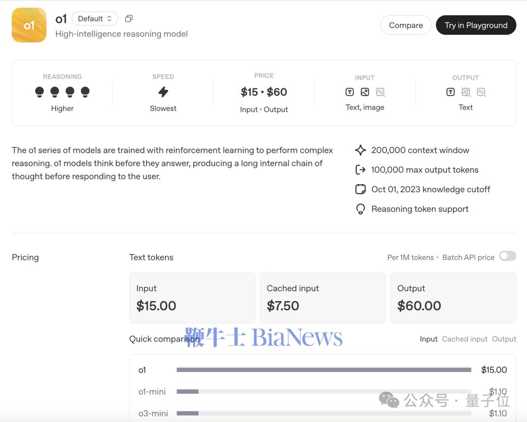Viewport: 527px width, 422px height.
Task: Copy the model name with the copy icon
Action: click(x=129, y=19)
